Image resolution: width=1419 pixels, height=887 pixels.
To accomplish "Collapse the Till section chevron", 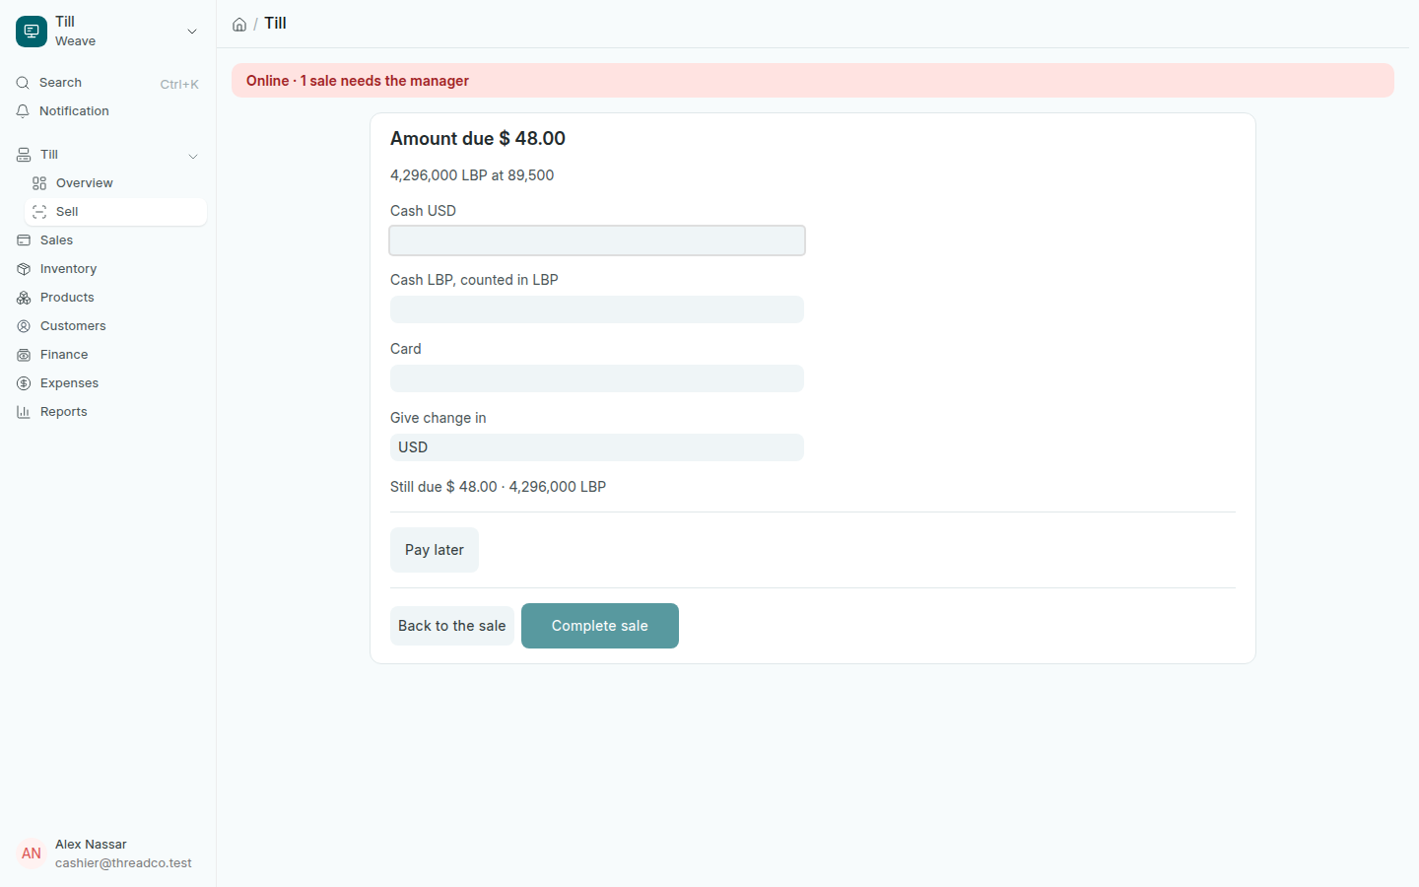I will click(193, 156).
